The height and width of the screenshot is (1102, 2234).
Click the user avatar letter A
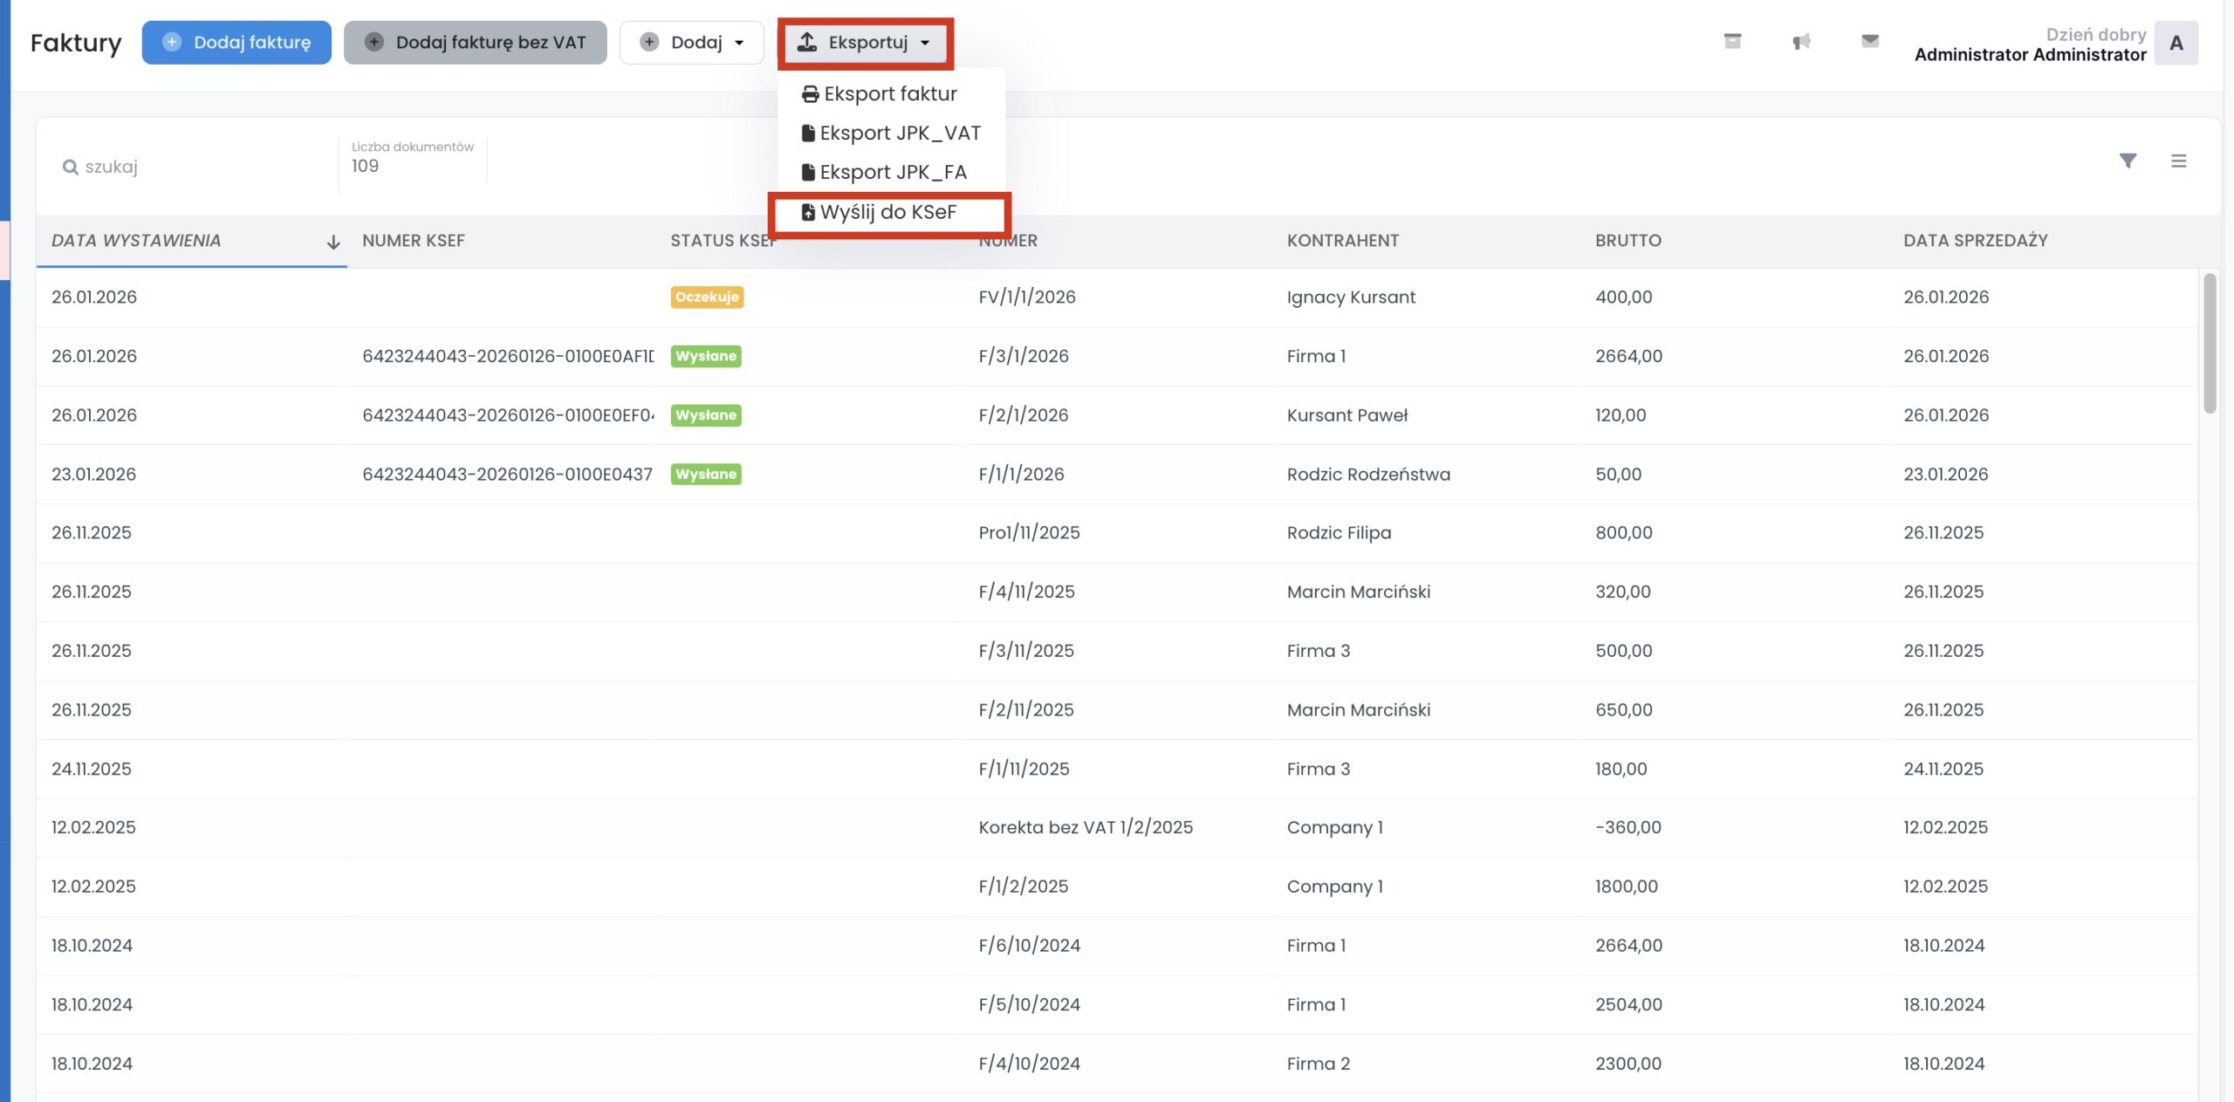point(2176,43)
